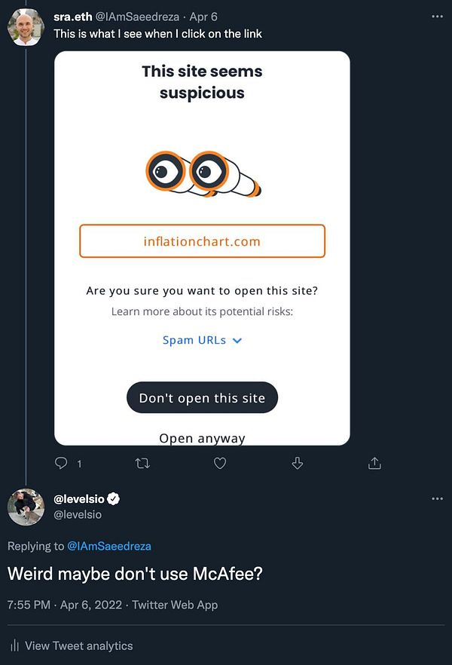Click the chevron beside Spam URLs
This screenshot has height=665, width=452.
(x=237, y=341)
